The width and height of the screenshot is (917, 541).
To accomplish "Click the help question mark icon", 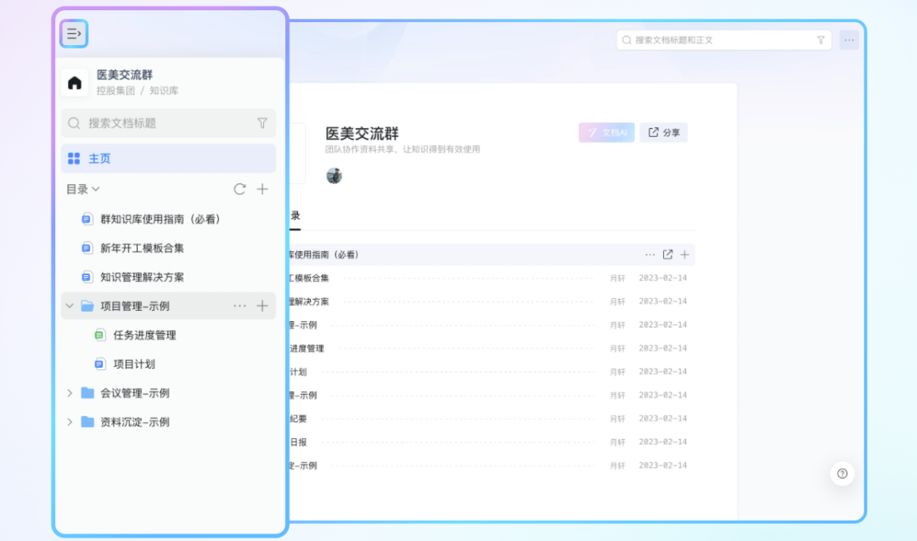I will (842, 474).
